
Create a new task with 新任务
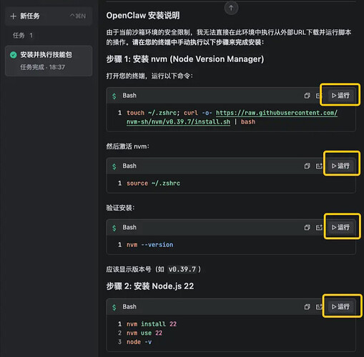point(49,16)
